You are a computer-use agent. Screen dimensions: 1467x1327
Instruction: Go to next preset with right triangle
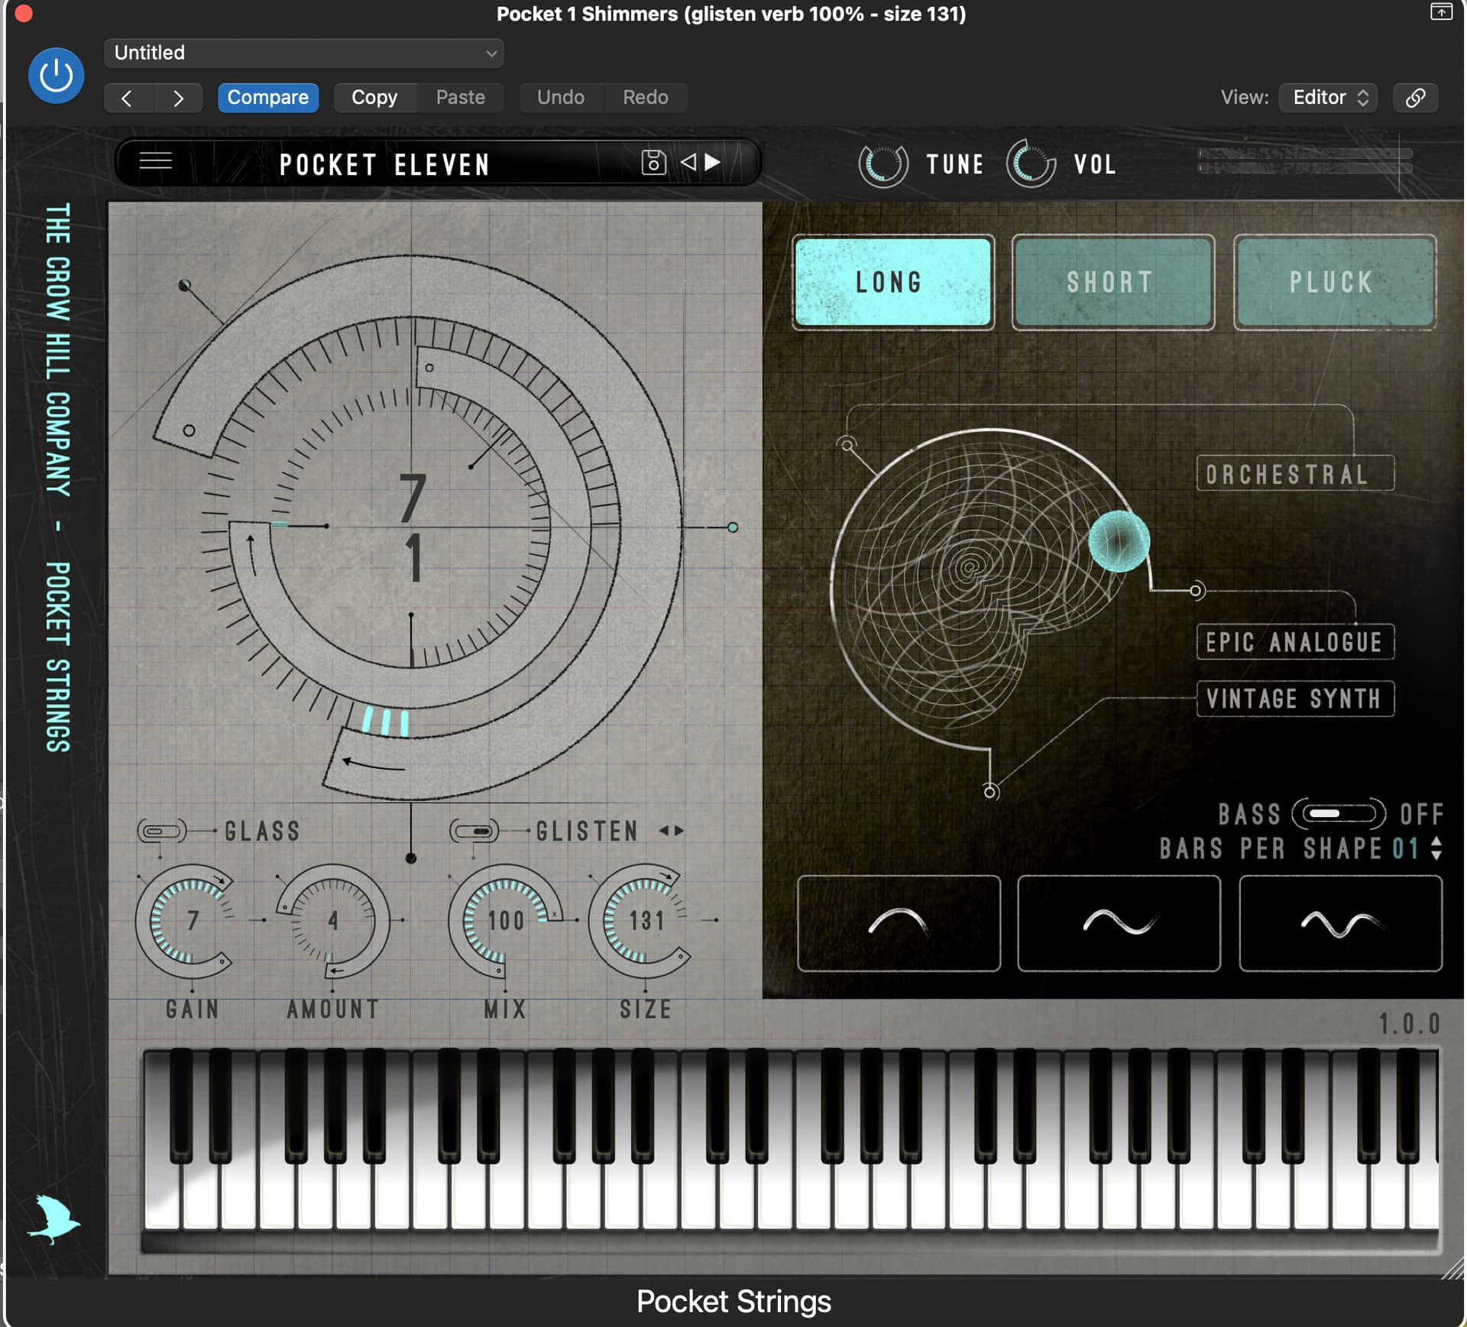tap(713, 162)
